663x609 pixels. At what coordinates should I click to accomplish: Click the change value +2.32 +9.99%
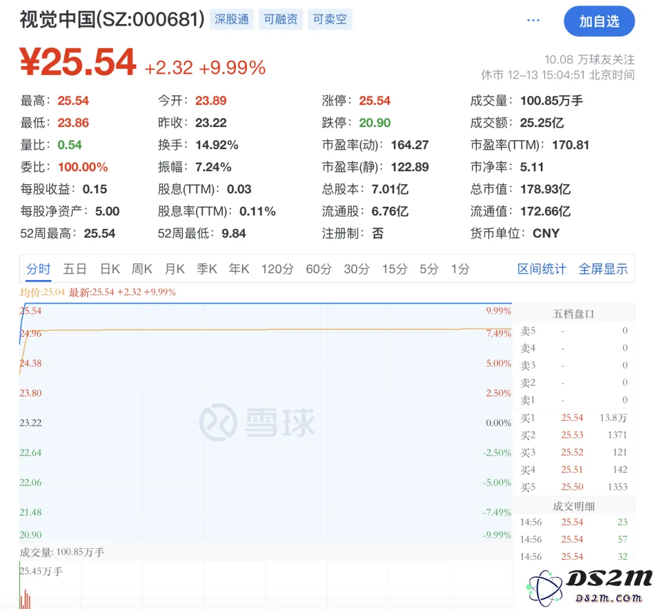205,68
